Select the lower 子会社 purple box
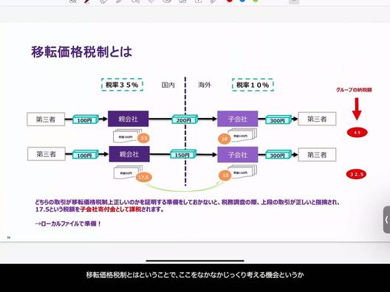390x292 pixels. 238,155
